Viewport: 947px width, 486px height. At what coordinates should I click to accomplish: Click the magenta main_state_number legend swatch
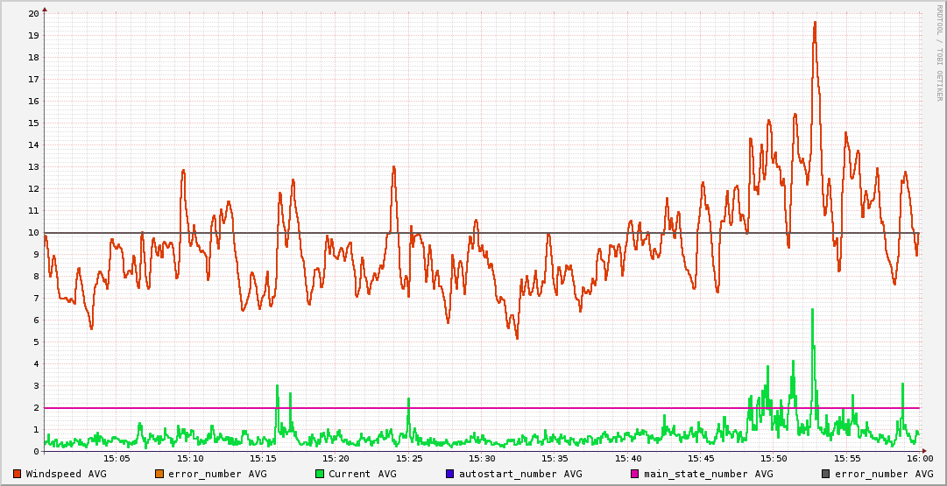pyautogui.click(x=635, y=474)
